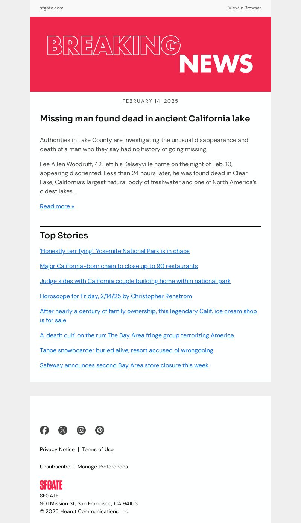Image resolution: width=301 pixels, height=523 pixels.
Task: Open the X (Twitter) social icon
Action: pyautogui.click(x=63, y=430)
